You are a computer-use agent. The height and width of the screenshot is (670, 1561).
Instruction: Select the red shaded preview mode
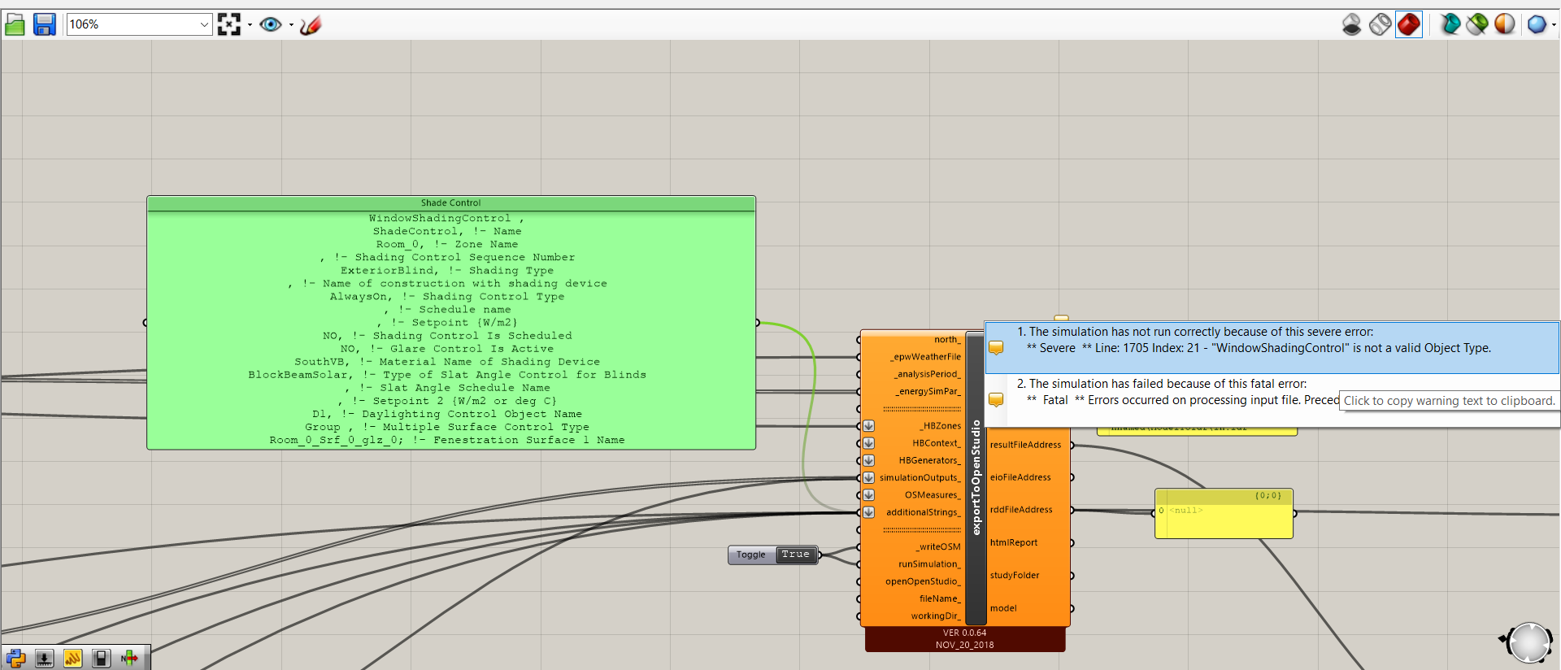point(1409,24)
